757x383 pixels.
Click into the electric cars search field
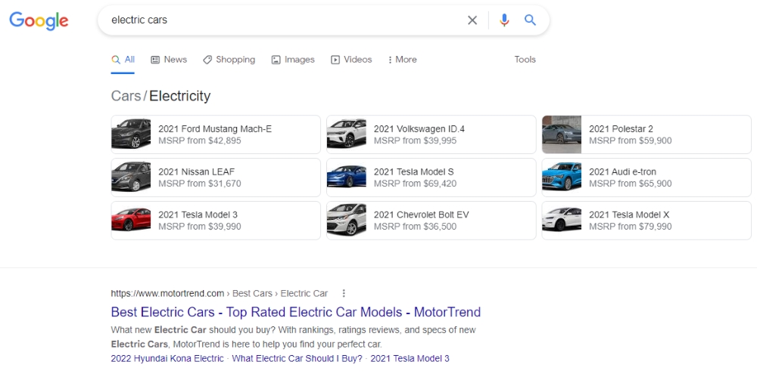280,20
